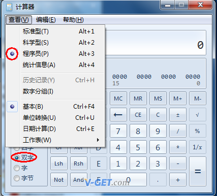Click the minus - key
The width and height of the screenshot is (217, 196).
[x=178, y=164]
